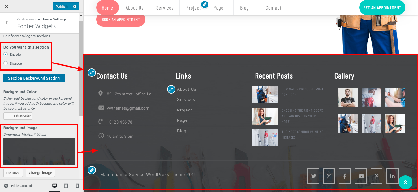This screenshot has width=418, height=192.
Task: Open the Contact menu item
Action: tap(274, 8)
